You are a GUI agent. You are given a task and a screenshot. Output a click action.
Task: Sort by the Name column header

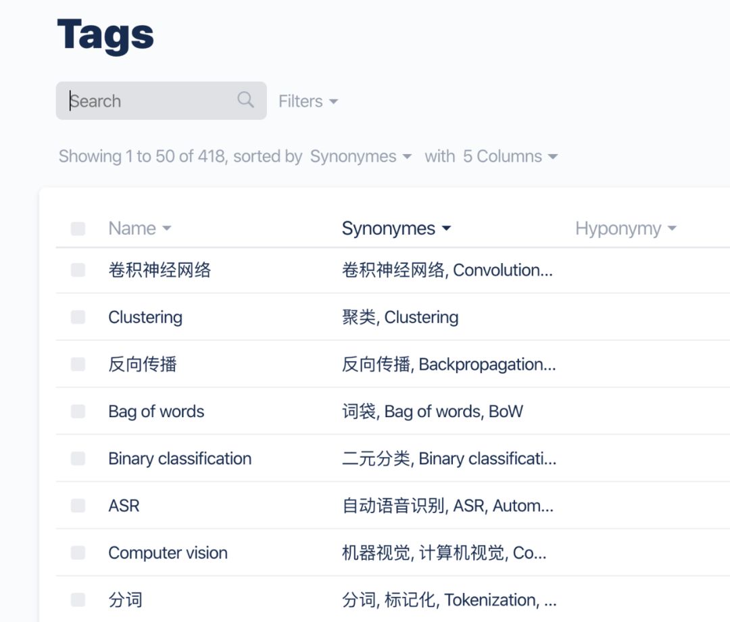pyautogui.click(x=140, y=228)
